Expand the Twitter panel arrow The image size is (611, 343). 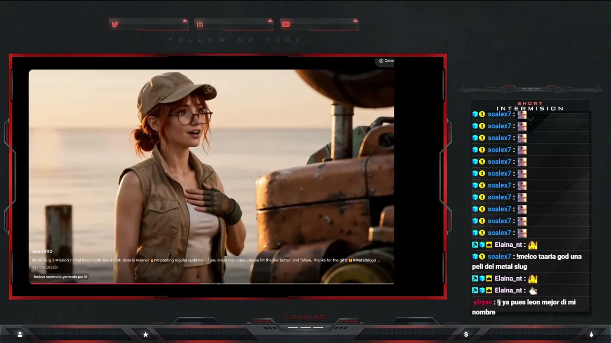pyautogui.click(x=185, y=20)
